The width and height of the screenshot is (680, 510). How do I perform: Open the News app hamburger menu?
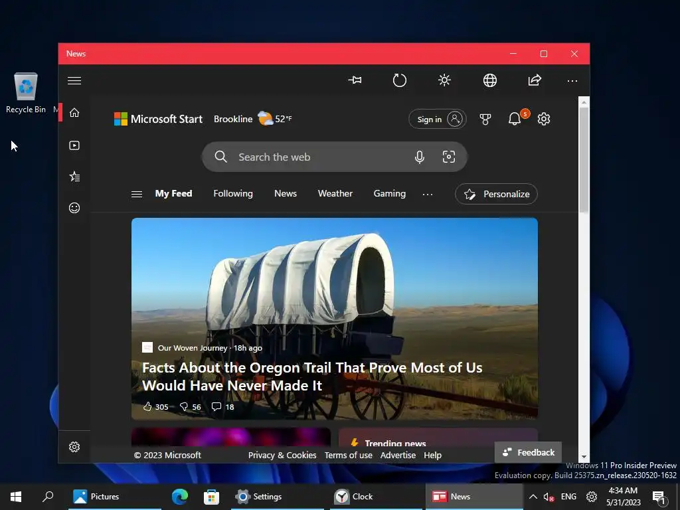tap(74, 80)
